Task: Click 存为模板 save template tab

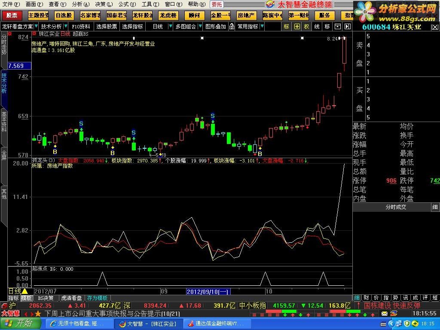Action: point(98,298)
